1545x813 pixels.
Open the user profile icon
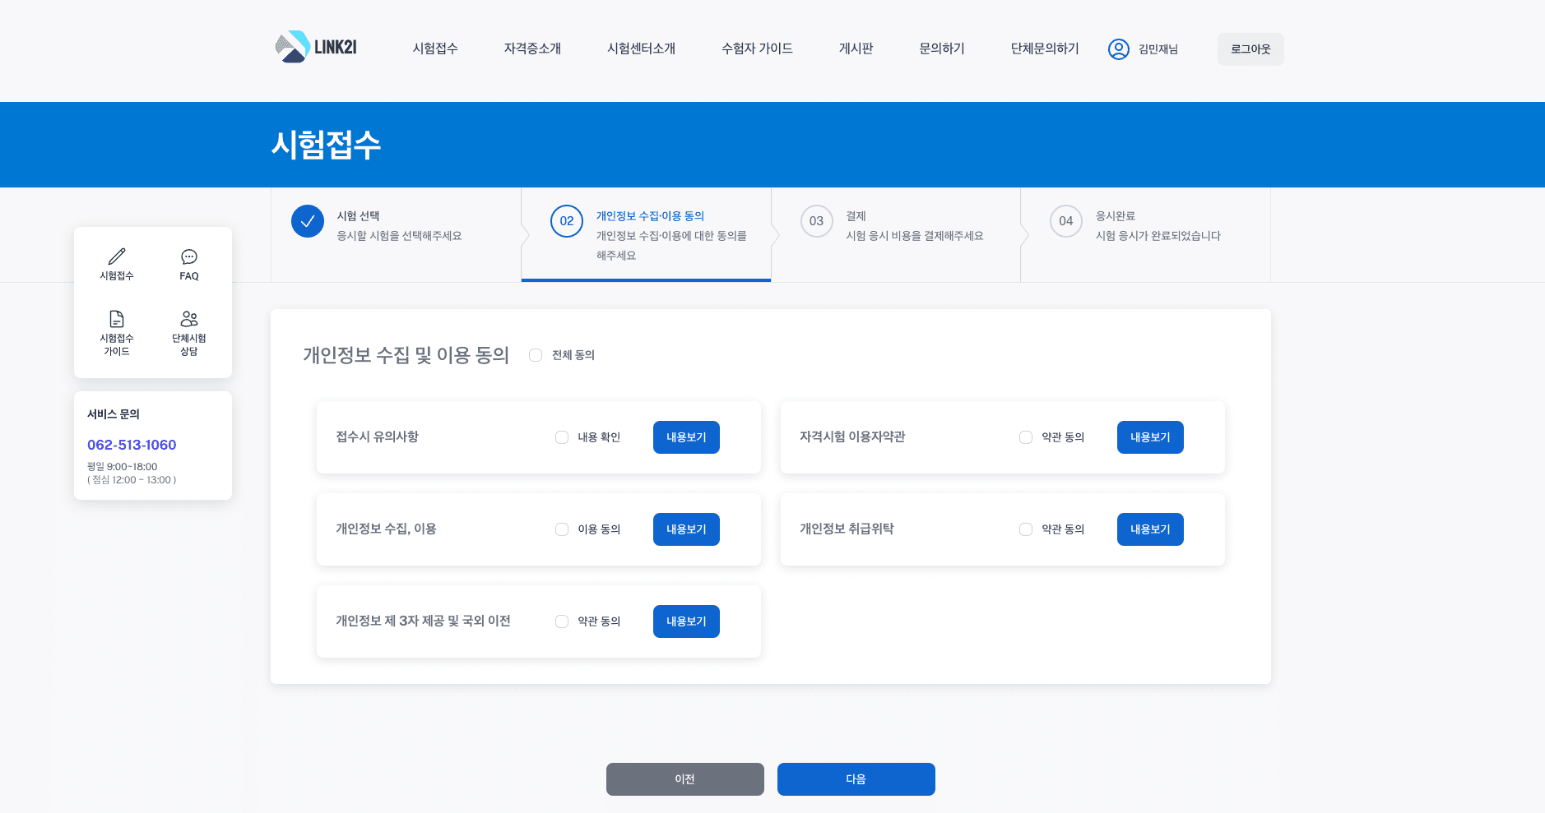[x=1118, y=49]
